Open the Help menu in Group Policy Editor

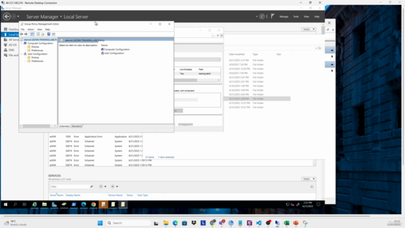point(47,30)
